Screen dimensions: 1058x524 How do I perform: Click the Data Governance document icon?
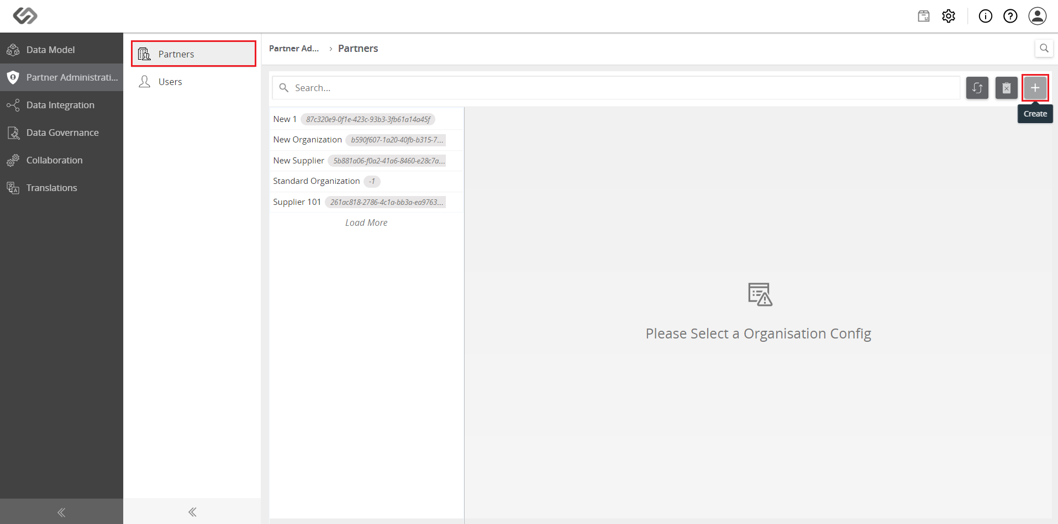click(x=13, y=133)
